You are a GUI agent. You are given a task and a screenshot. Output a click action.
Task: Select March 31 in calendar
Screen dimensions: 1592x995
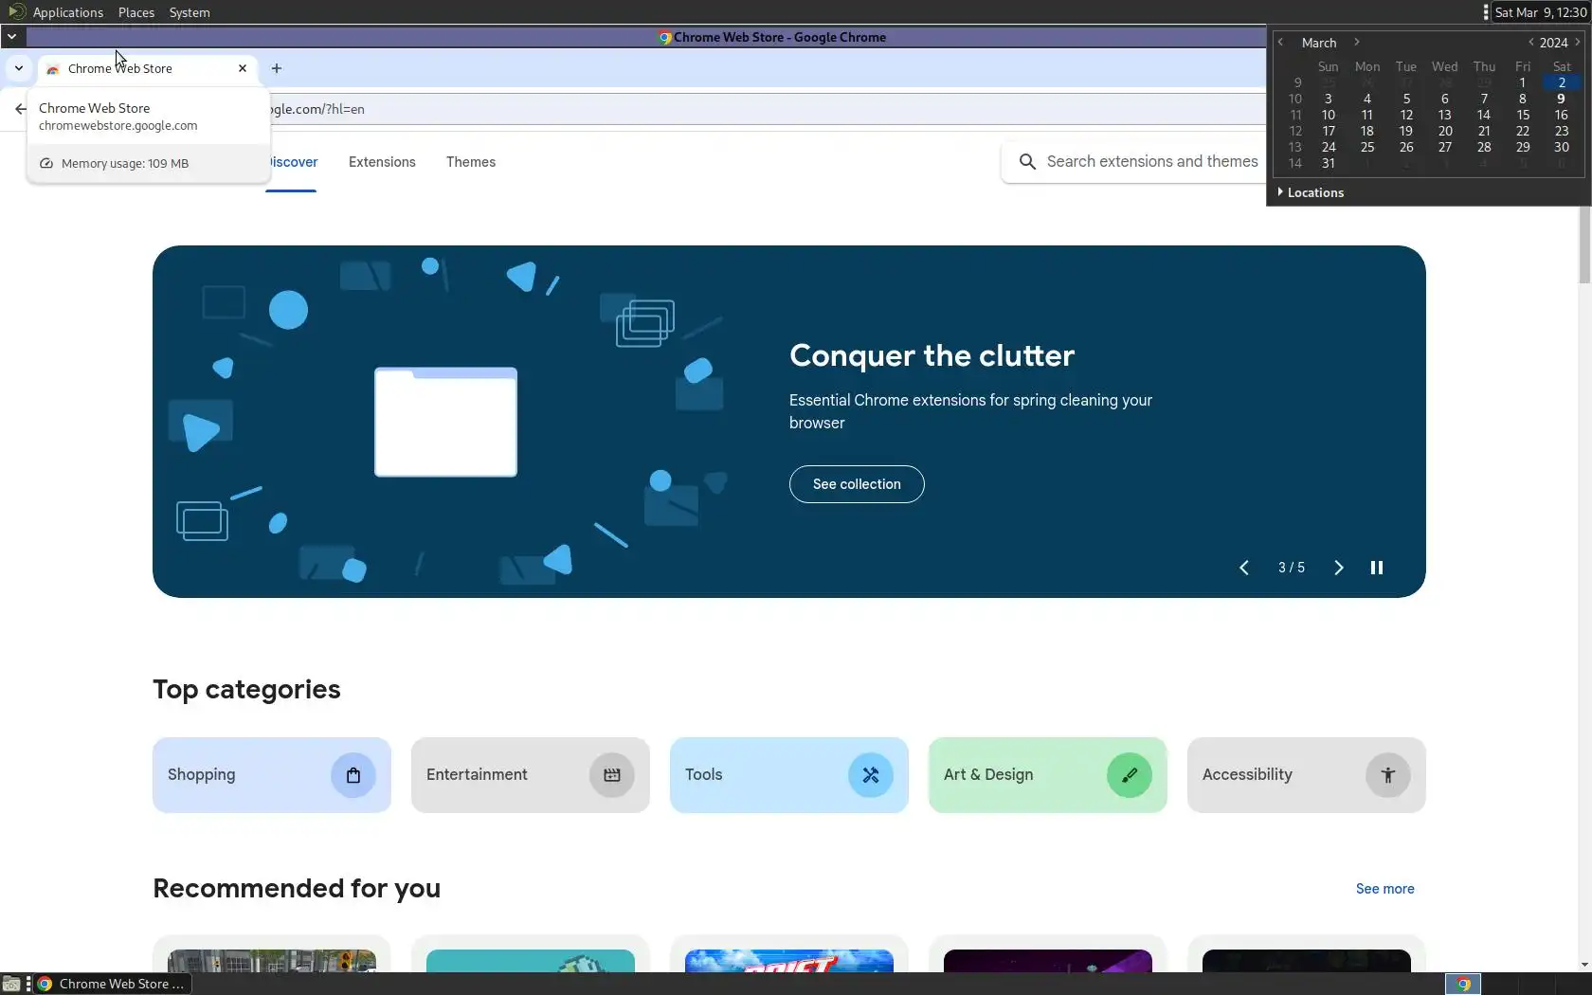click(x=1329, y=163)
